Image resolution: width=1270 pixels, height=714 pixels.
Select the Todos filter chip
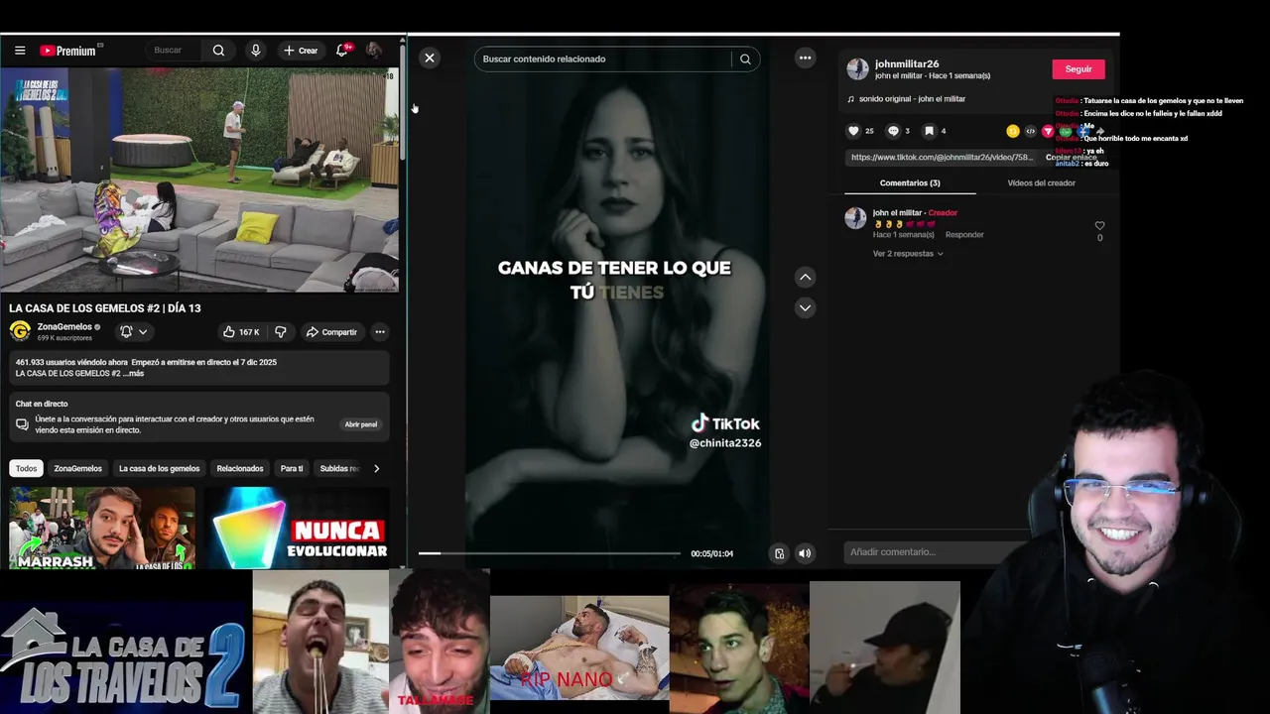26,468
